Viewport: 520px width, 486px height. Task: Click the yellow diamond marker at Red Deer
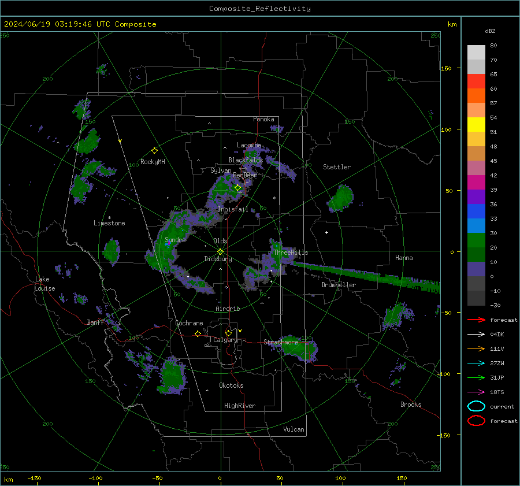click(x=237, y=188)
